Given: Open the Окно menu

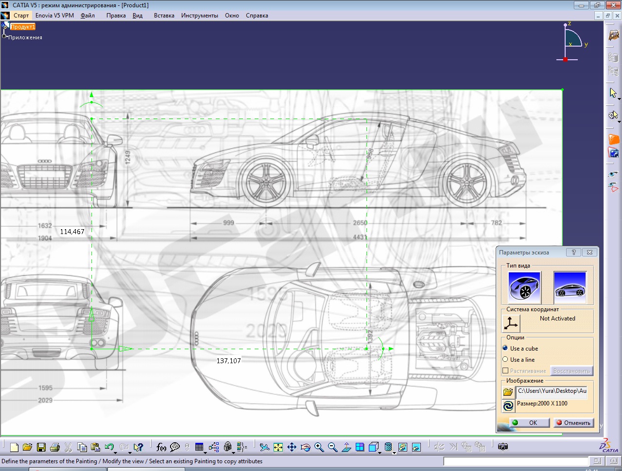Looking at the screenshot, I should (232, 16).
